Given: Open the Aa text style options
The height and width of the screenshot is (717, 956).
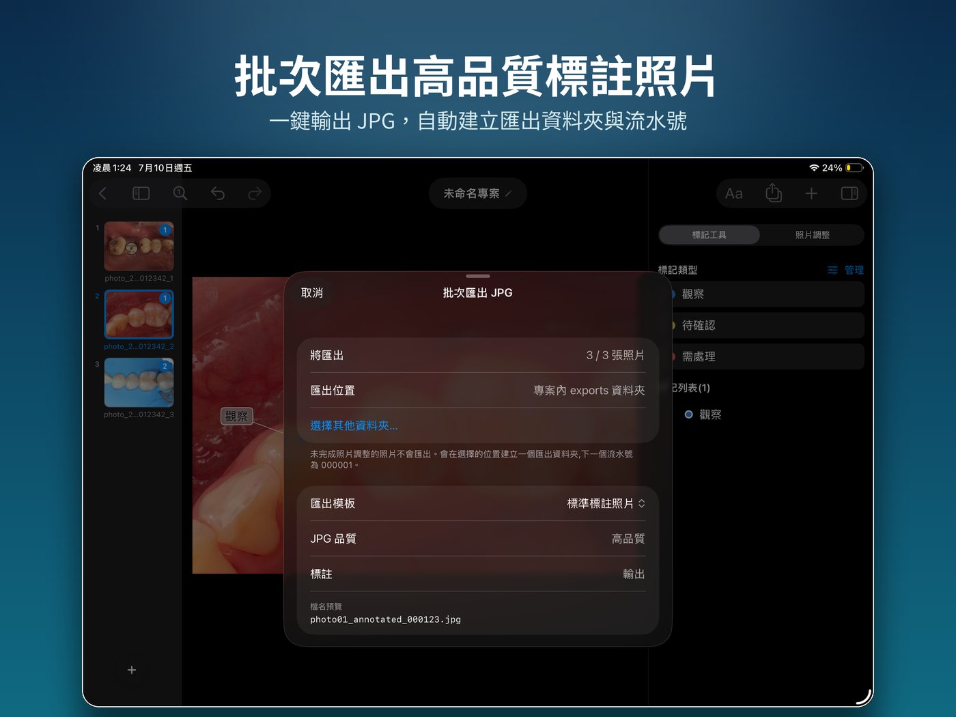Looking at the screenshot, I should point(734,194).
